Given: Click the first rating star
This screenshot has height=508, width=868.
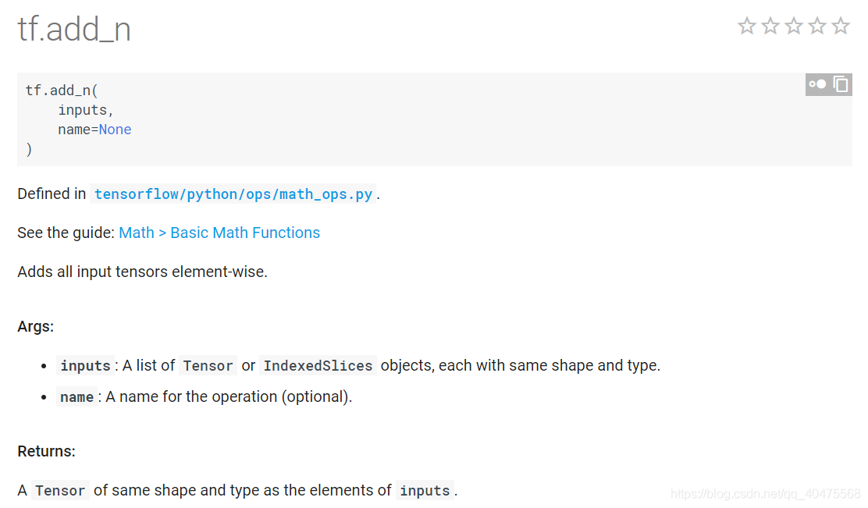Looking at the screenshot, I should tap(747, 26).
